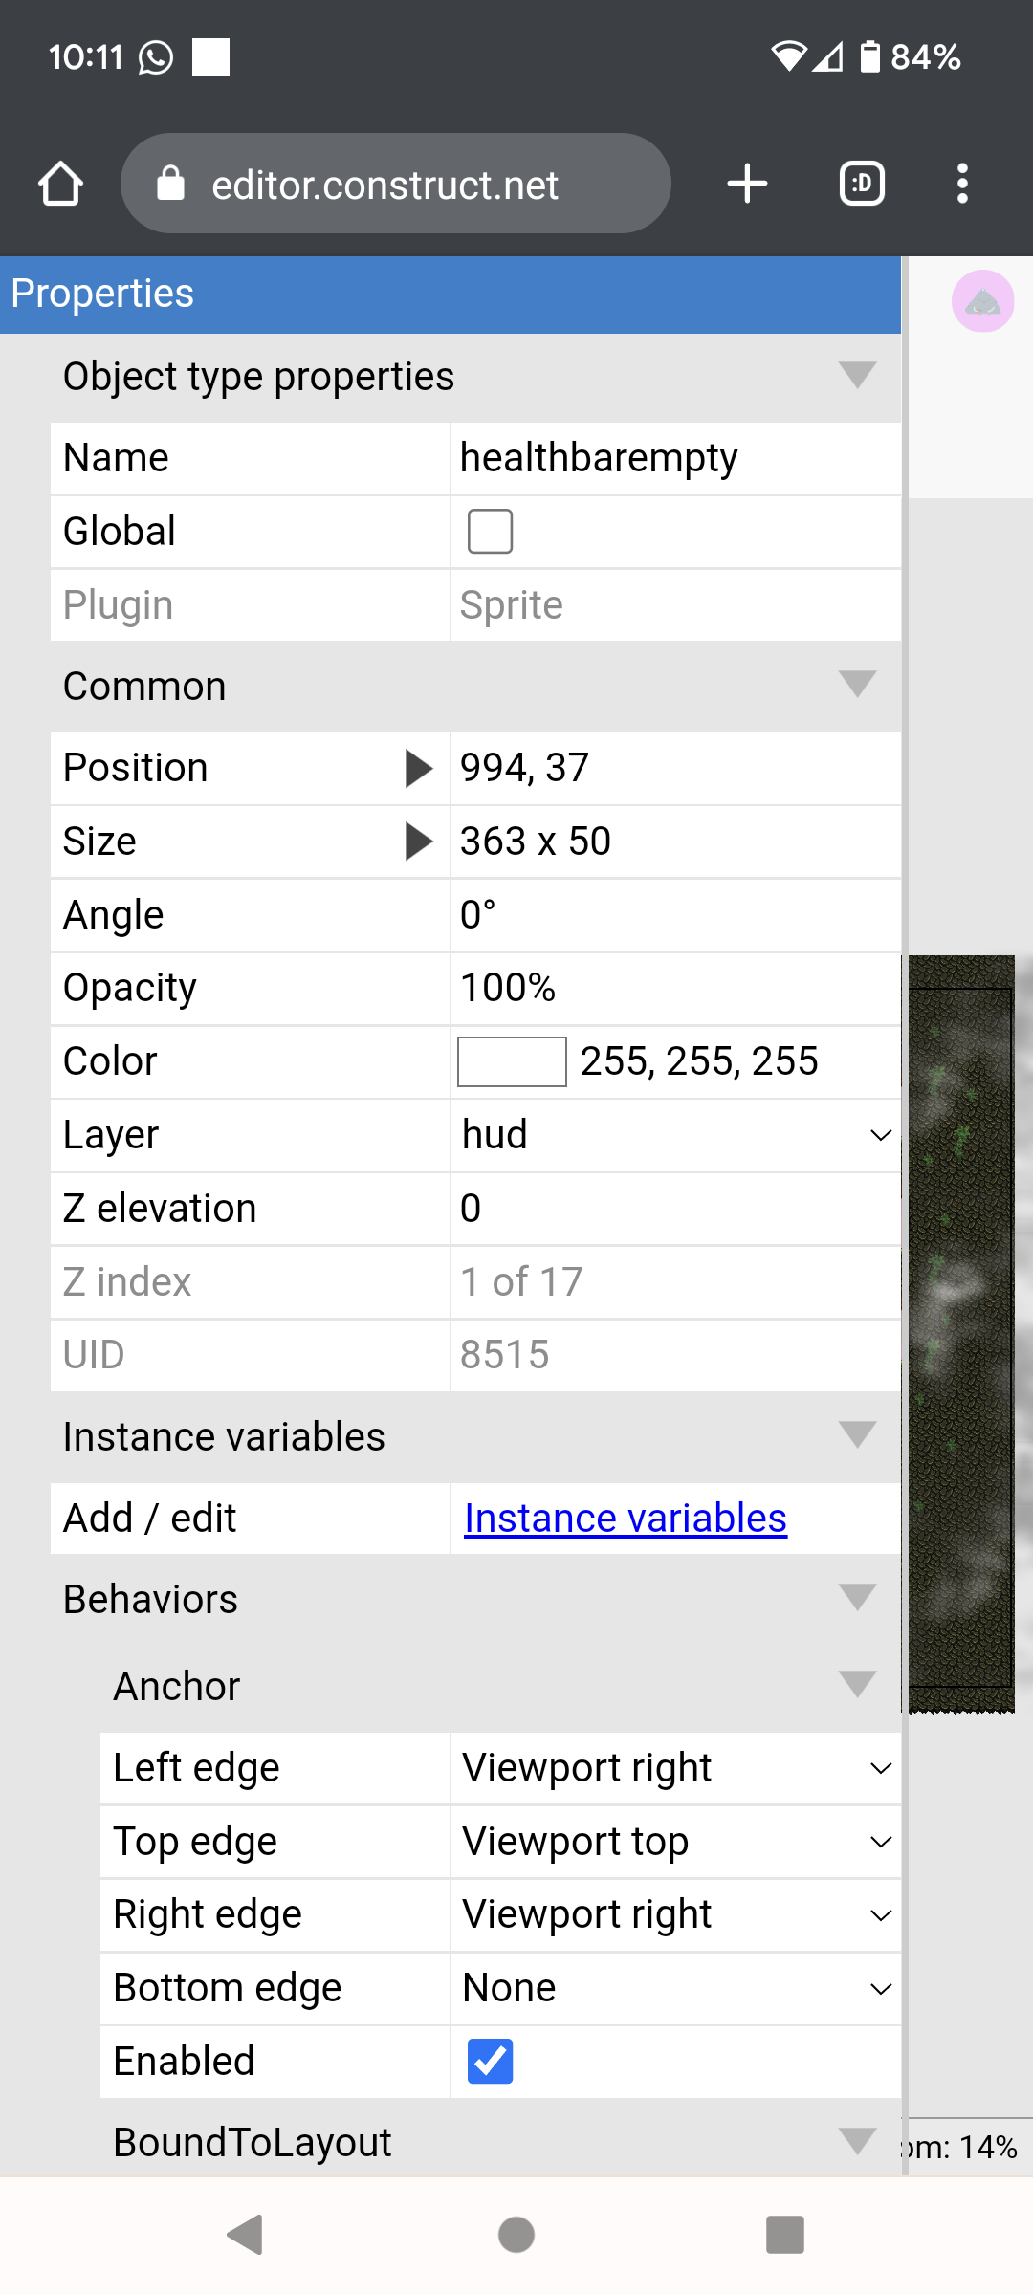Screen dimensions: 1033x2295
Task: Tap the Android home circle button
Action: tap(516, 2235)
